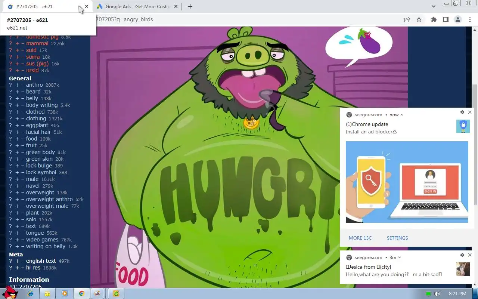Add 'fruit' tag to search with +
Viewport: 478px width, 299px height.
pos(17,145)
